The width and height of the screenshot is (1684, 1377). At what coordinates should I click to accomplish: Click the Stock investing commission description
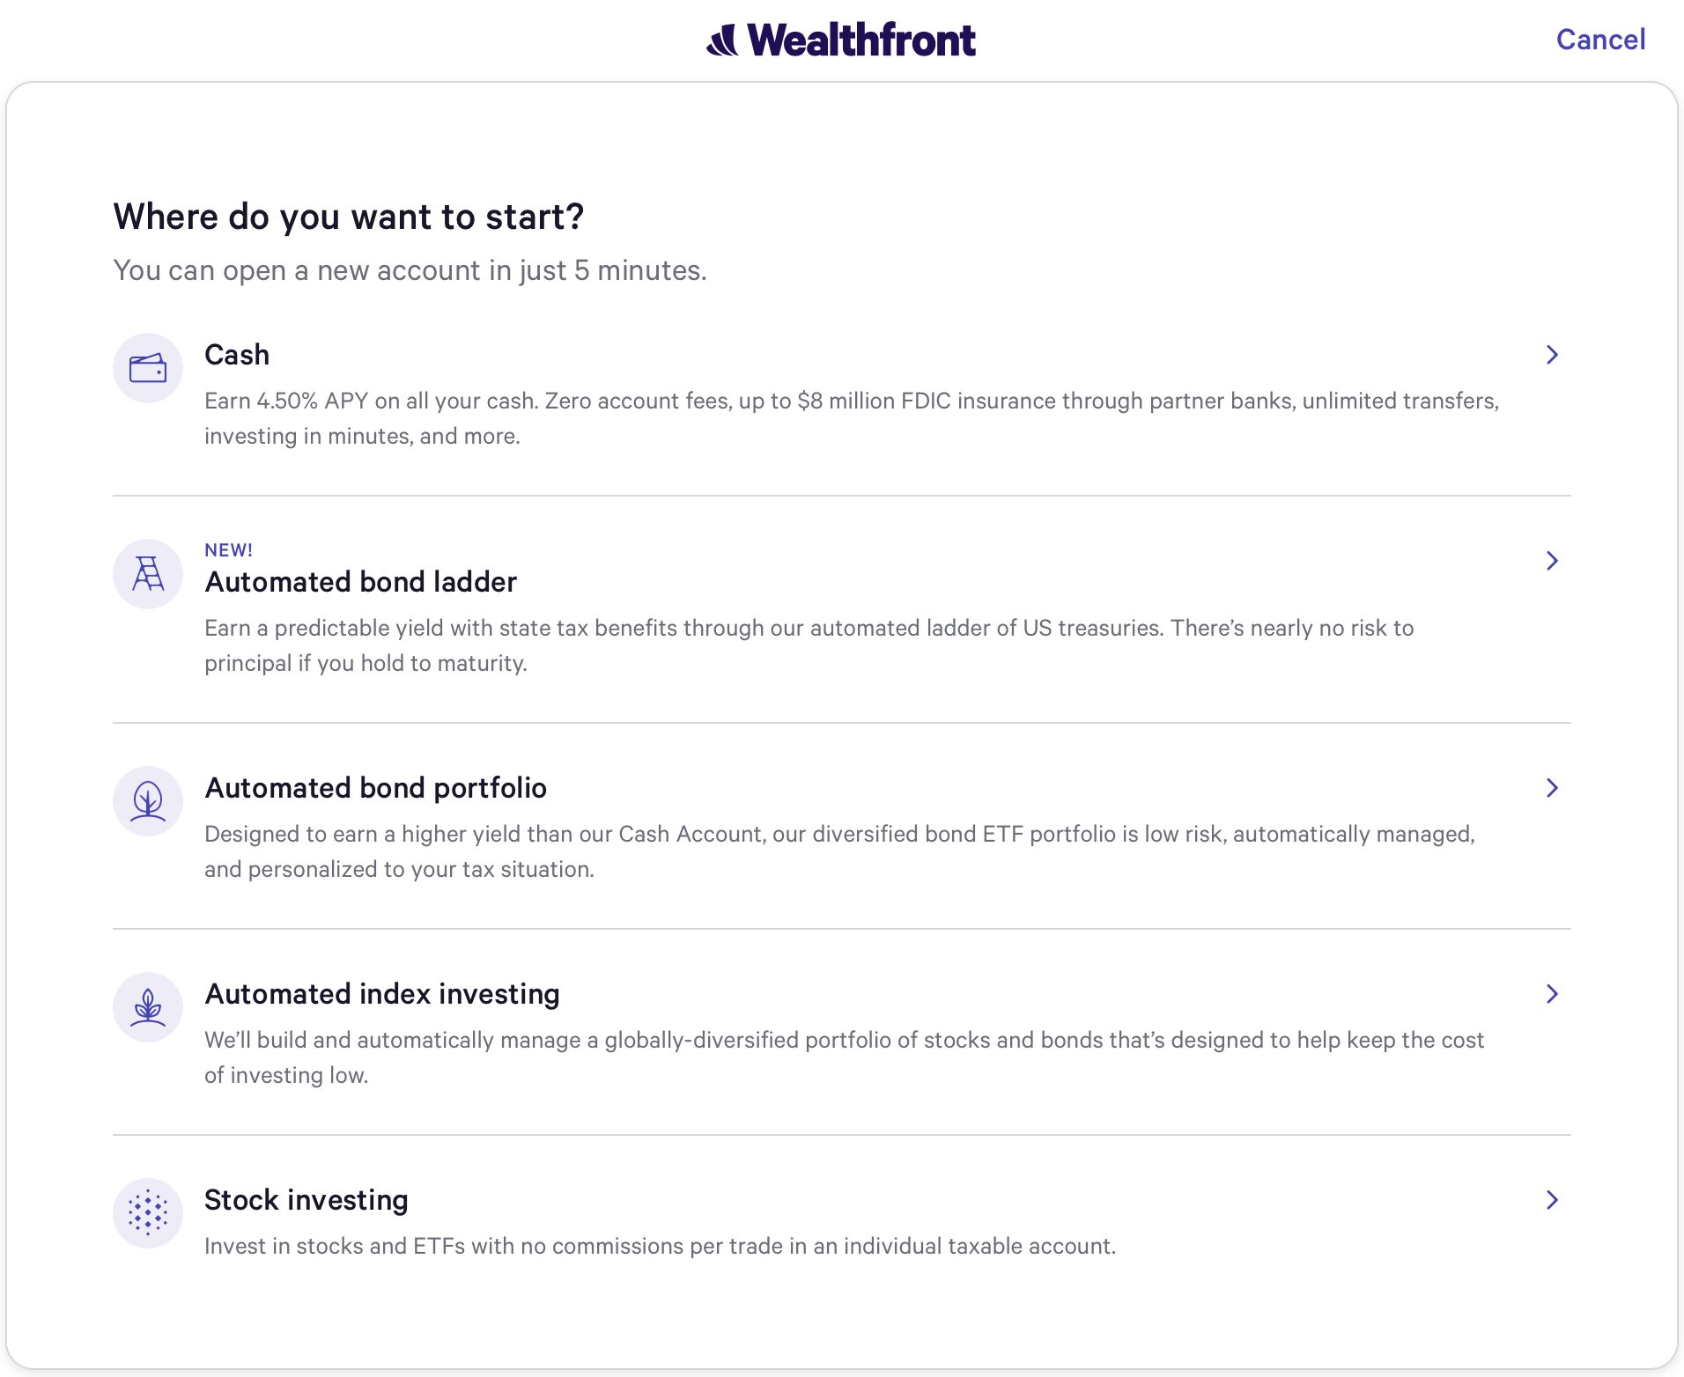[660, 1246]
